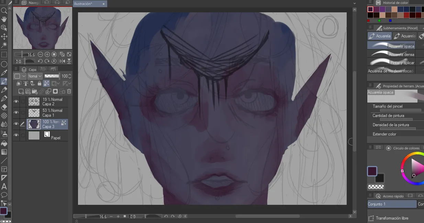Toggle the Lock layer padlock
Viewport: 424px width, 223px height.
tap(40, 83)
